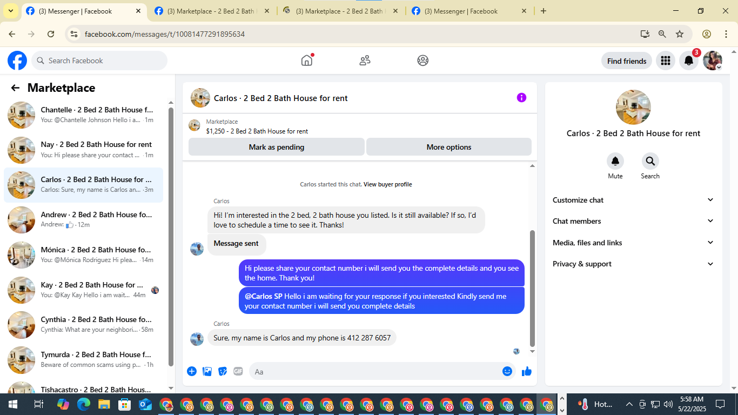This screenshot has width=738, height=415.
Task: Open File Explorer from the taskbar
Action: 104,404
